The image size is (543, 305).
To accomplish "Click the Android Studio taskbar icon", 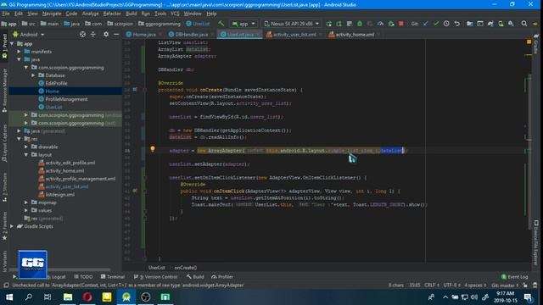I will pyautogui.click(x=126, y=297).
